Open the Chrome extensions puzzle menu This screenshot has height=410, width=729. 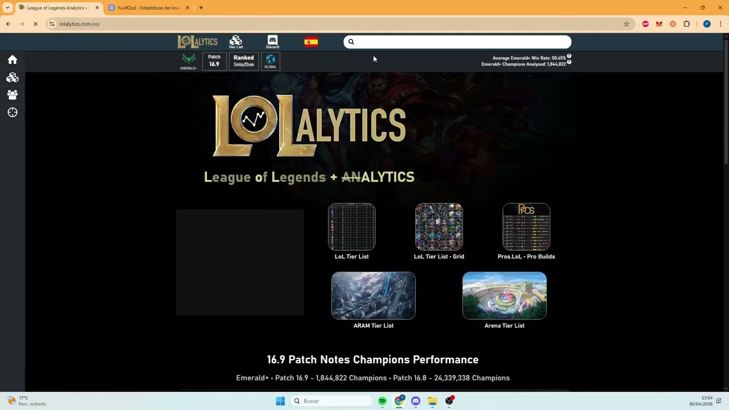pos(686,24)
